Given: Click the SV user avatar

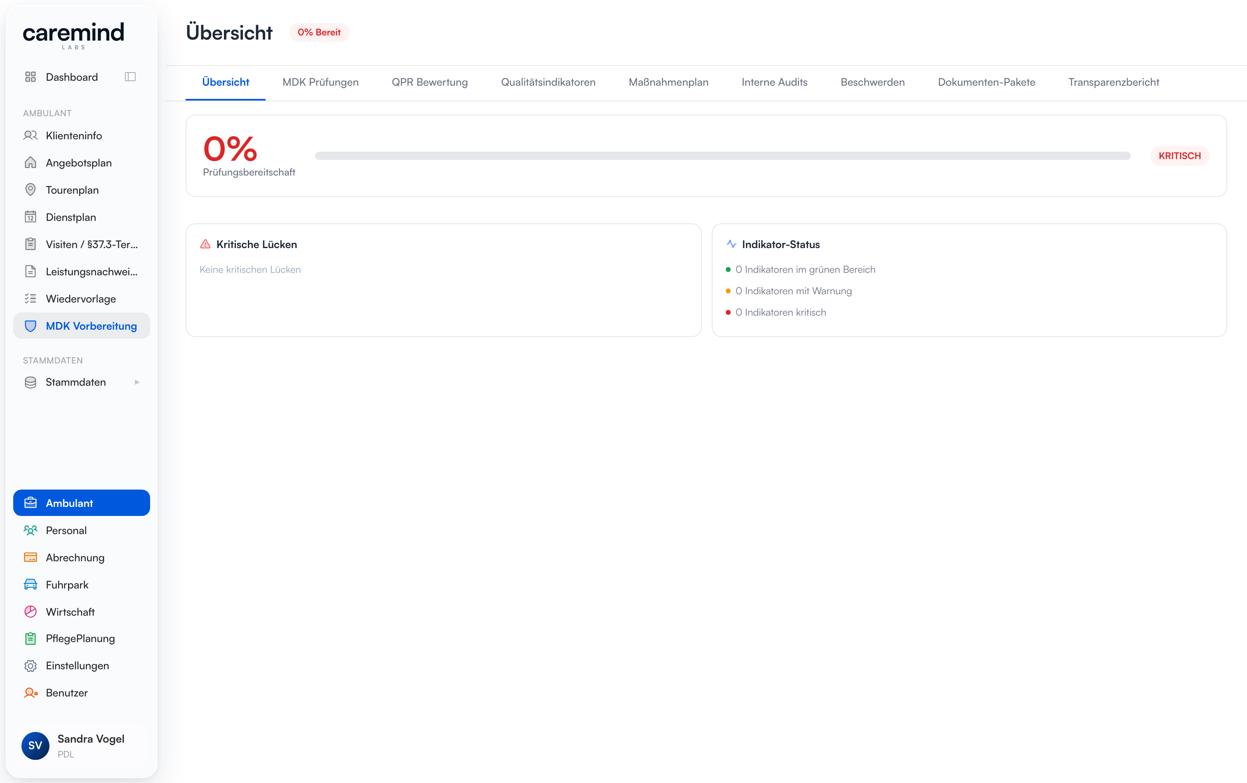Looking at the screenshot, I should tap(35, 746).
